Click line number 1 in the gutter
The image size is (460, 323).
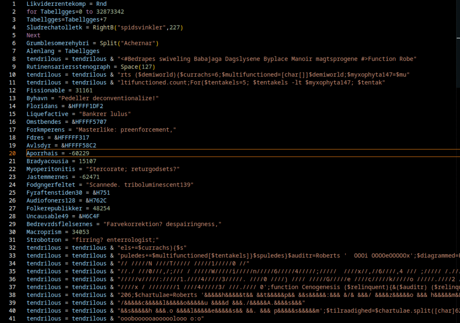point(14,4)
